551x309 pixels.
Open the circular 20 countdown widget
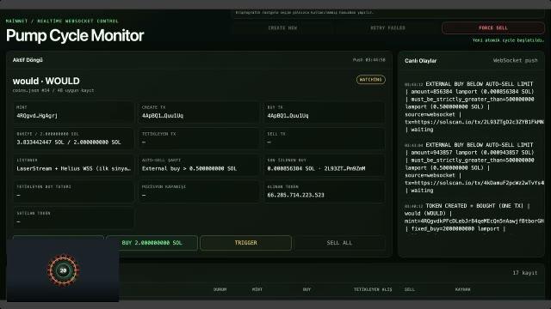coord(63,270)
